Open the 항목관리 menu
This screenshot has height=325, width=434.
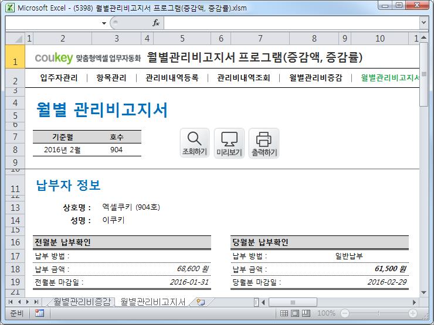click(x=111, y=78)
